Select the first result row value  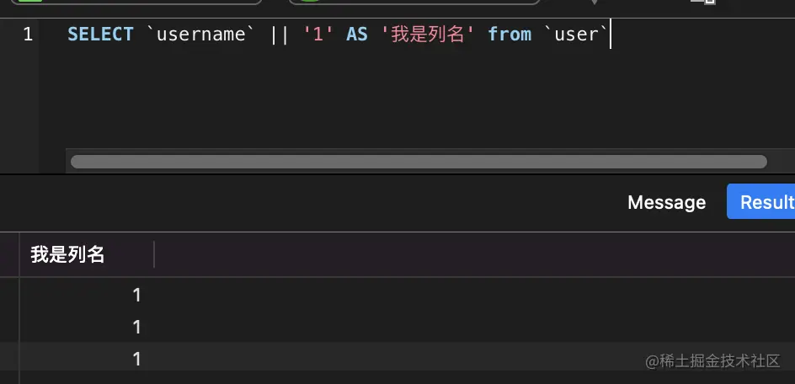pos(136,296)
